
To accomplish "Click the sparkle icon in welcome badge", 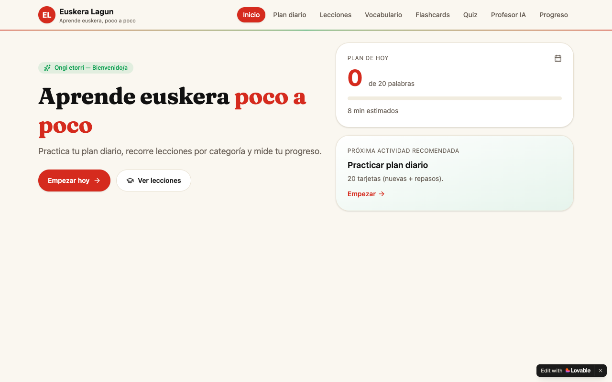I will pos(47,68).
